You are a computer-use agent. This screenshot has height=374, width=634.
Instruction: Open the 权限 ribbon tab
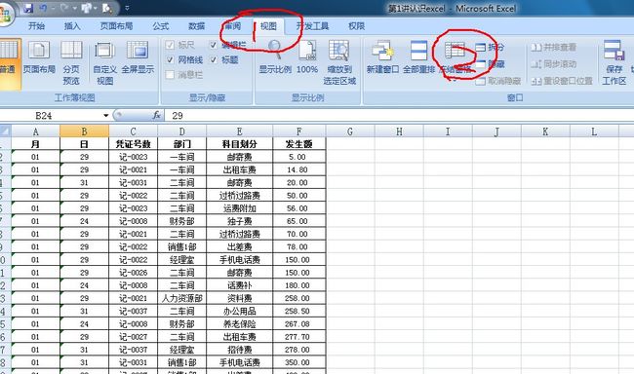pos(356,26)
